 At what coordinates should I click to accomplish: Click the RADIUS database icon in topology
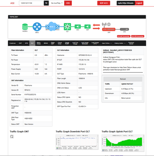[25, 27]
